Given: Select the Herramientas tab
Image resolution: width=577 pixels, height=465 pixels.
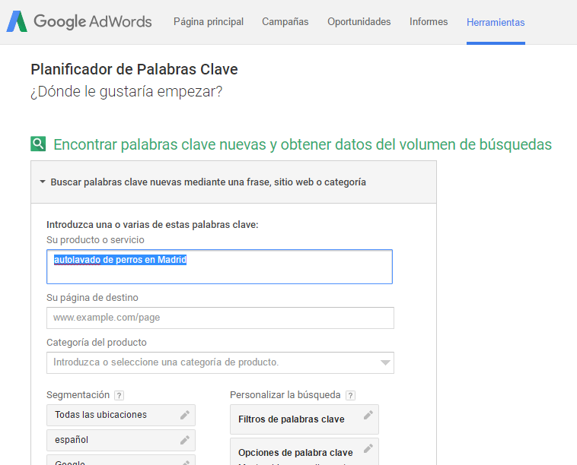Looking at the screenshot, I should pyautogui.click(x=496, y=22).
